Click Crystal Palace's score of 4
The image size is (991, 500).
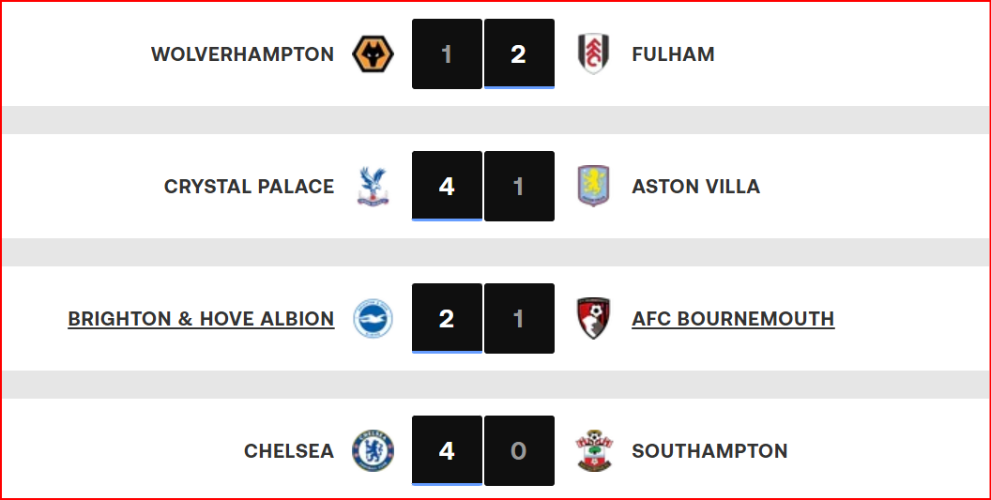click(447, 186)
